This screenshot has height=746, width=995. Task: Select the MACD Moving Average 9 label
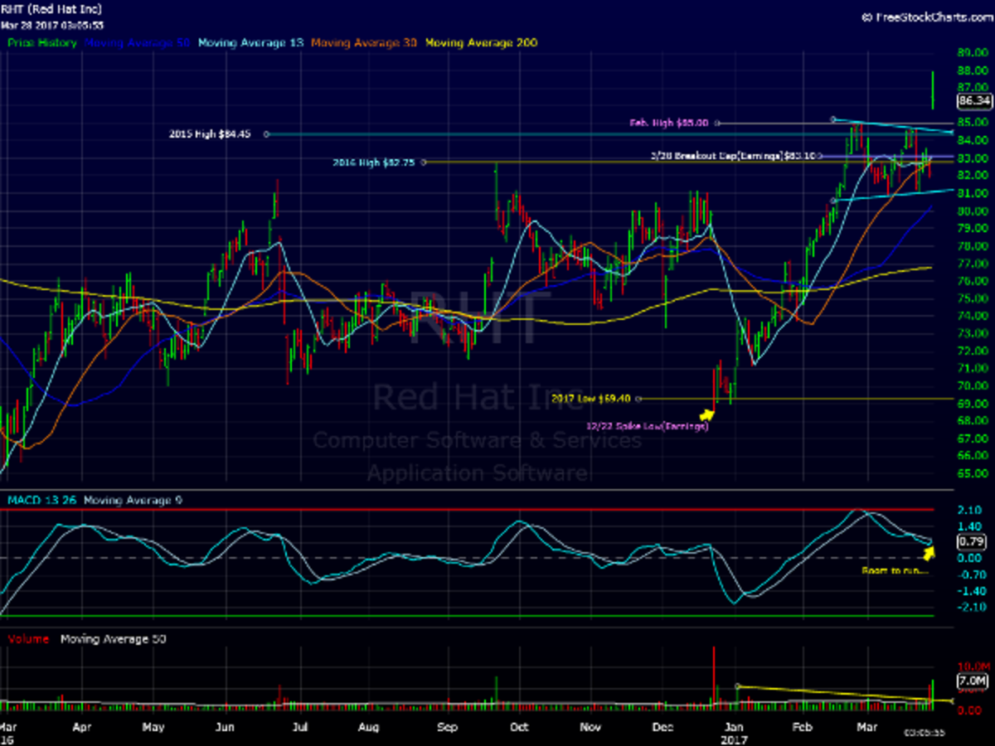(x=133, y=500)
